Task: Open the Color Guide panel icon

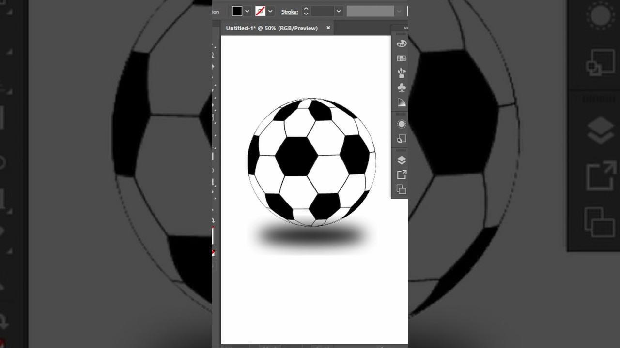Action: point(402,102)
